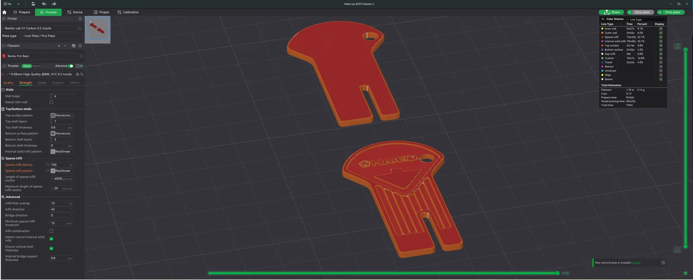
Task: Edit the Bambu Lab X1 Carbon printer preset
Action: point(80,28)
